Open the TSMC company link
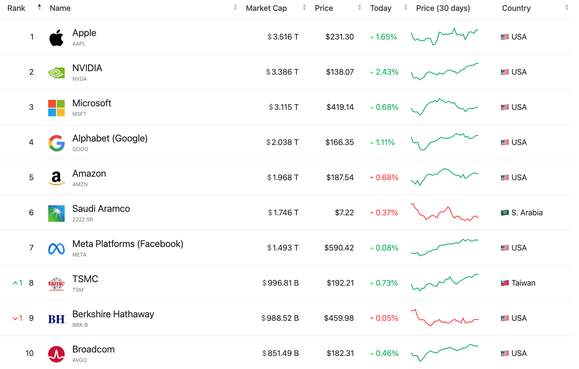 coord(85,279)
